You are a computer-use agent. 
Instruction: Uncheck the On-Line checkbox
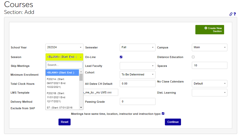pos(121,57)
